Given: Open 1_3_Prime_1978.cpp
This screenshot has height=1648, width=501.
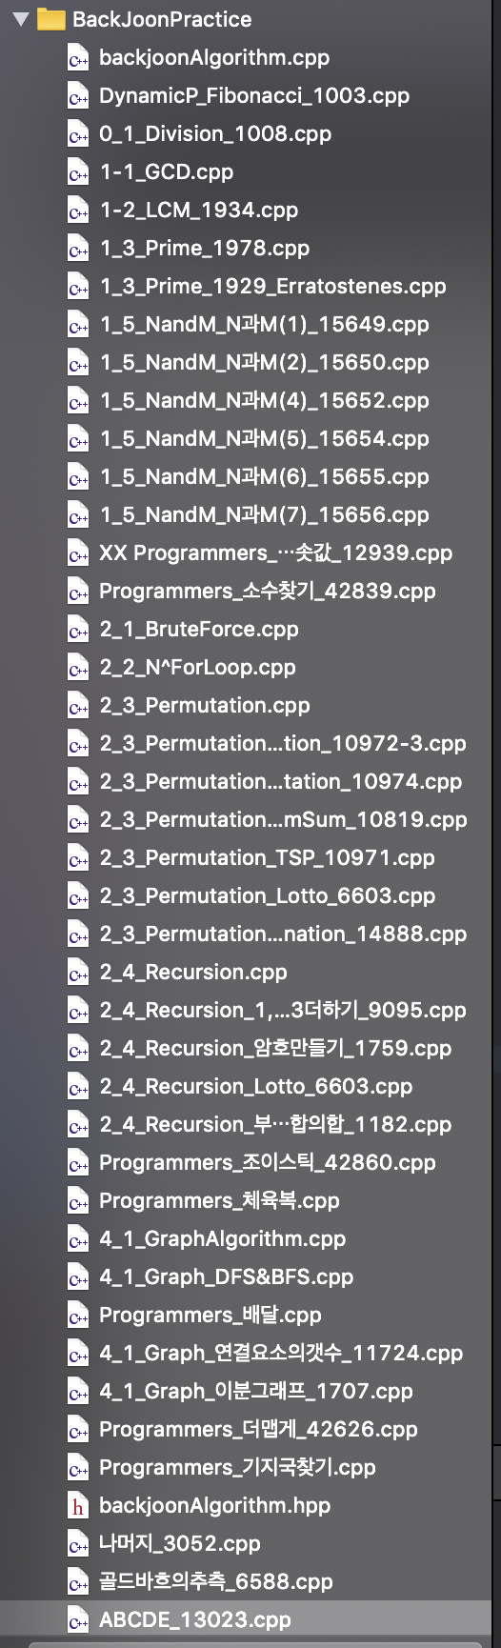Looking at the screenshot, I should coord(205,249).
